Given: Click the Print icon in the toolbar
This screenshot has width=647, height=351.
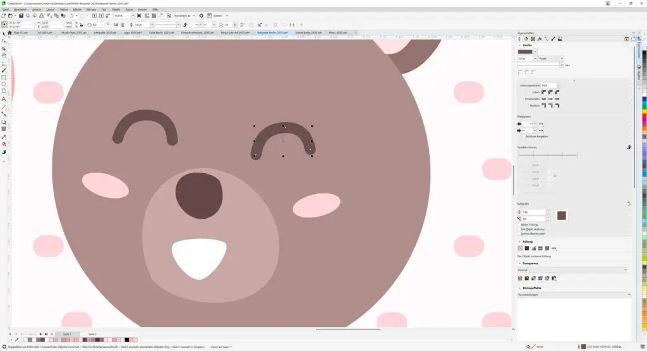Looking at the screenshot, I should 41,16.
